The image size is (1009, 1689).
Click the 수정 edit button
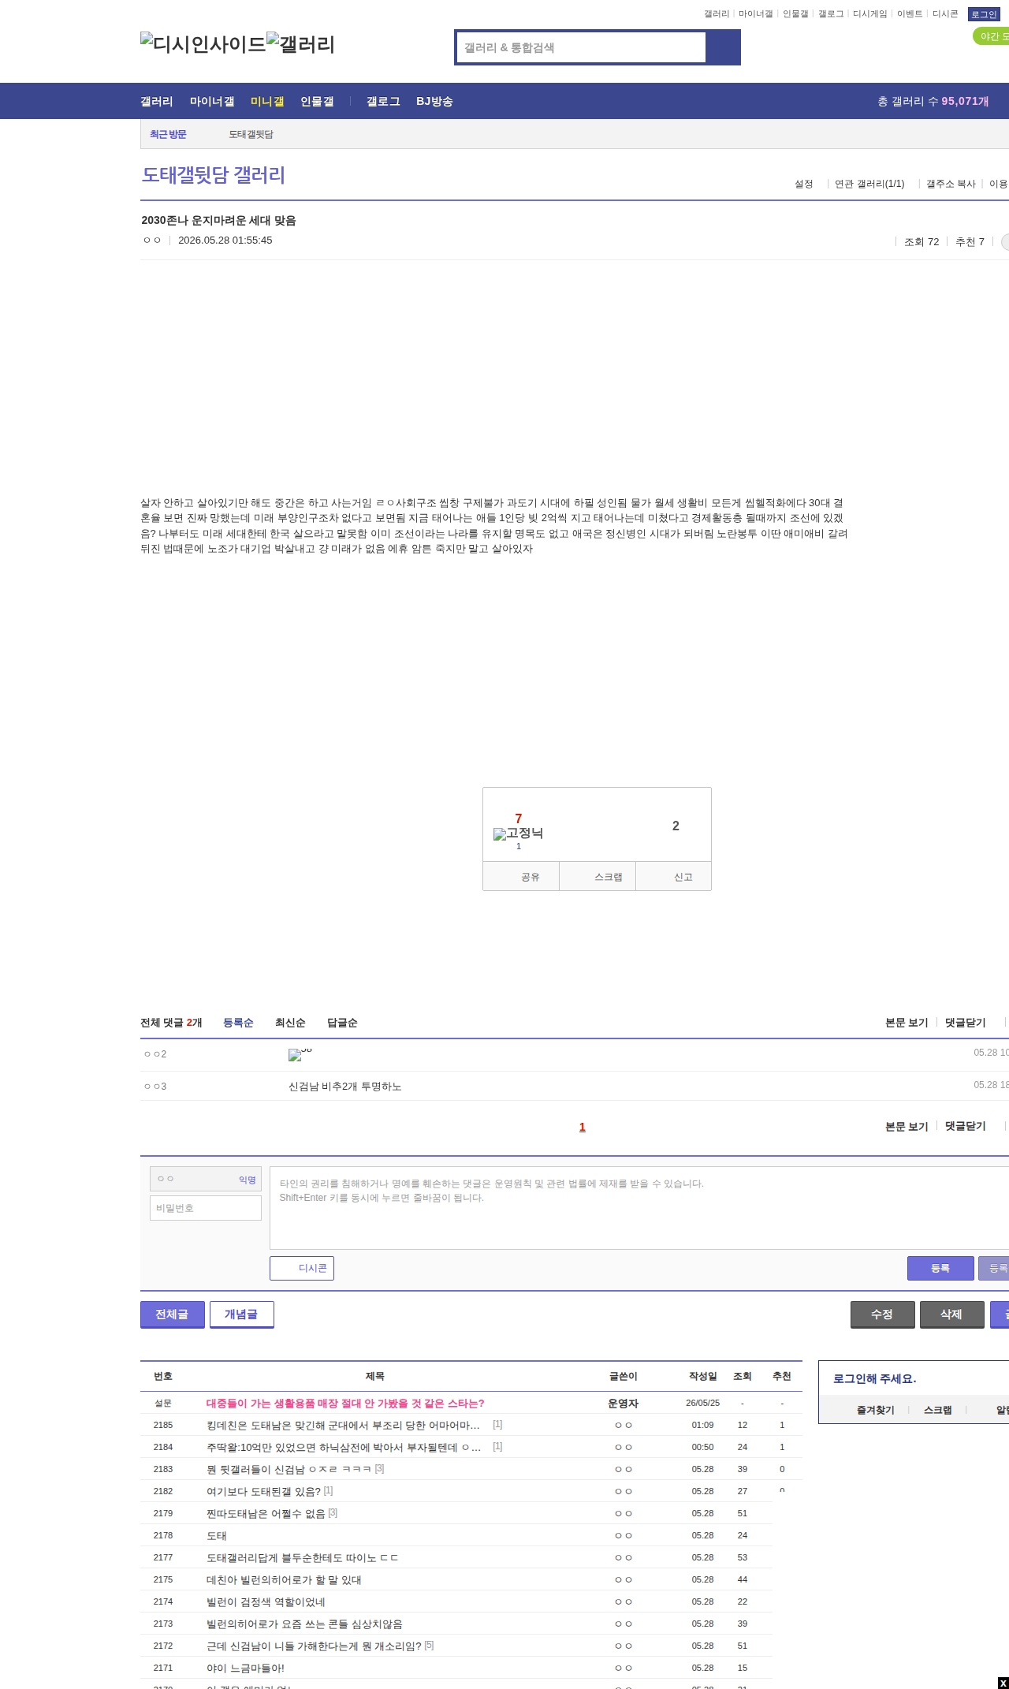(883, 1314)
